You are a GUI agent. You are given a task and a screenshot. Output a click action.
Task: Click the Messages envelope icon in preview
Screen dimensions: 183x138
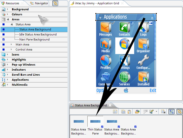[x=106, y=27]
